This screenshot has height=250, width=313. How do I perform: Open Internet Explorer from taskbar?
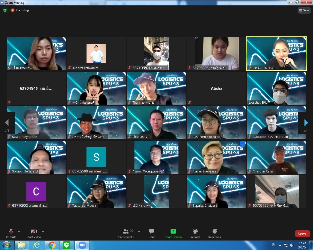[37, 245]
